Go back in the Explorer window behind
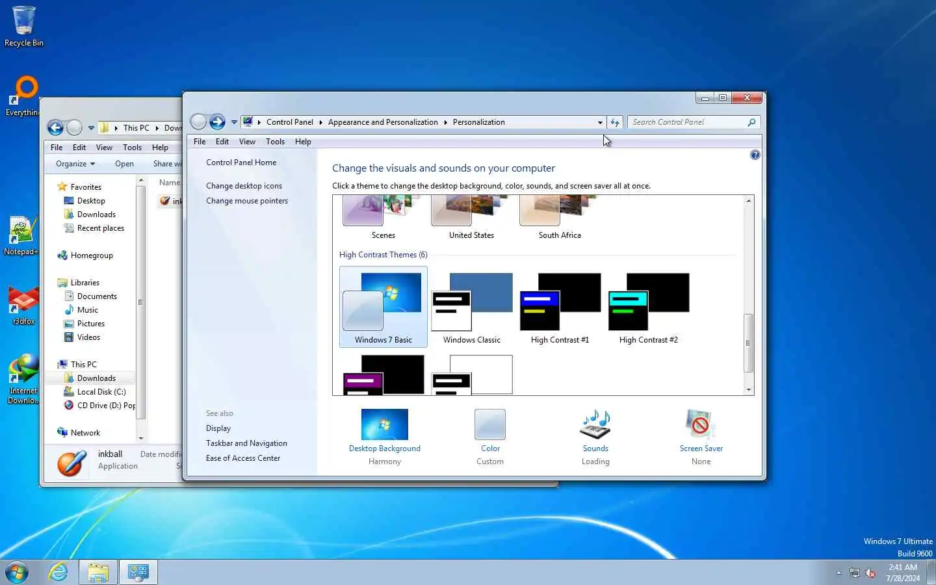Image resolution: width=936 pixels, height=585 pixels. (x=56, y=127)
